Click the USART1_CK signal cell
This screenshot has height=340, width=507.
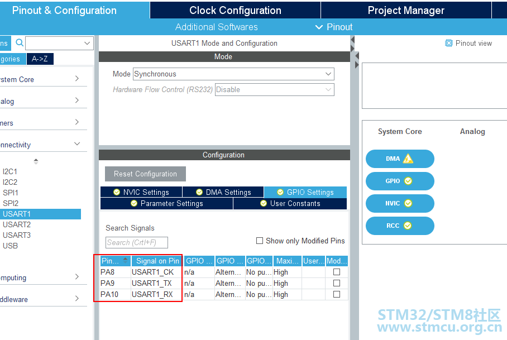point(156,272)
